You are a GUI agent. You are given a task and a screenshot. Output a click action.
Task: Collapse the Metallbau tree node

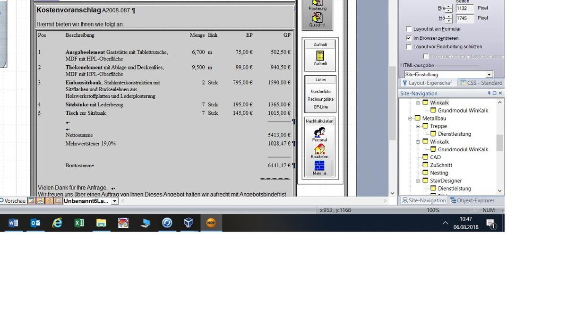pyautogui.click(x=411, y=119)
